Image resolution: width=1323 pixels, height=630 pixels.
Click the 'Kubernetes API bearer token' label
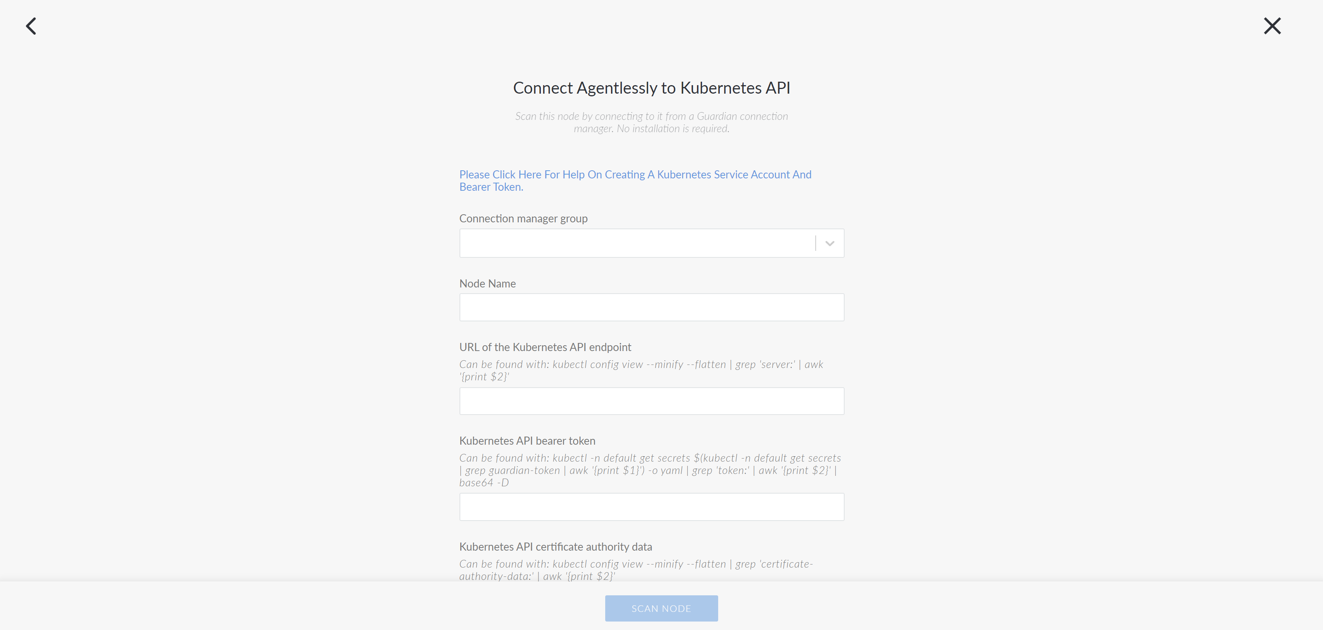coord(527,440)
